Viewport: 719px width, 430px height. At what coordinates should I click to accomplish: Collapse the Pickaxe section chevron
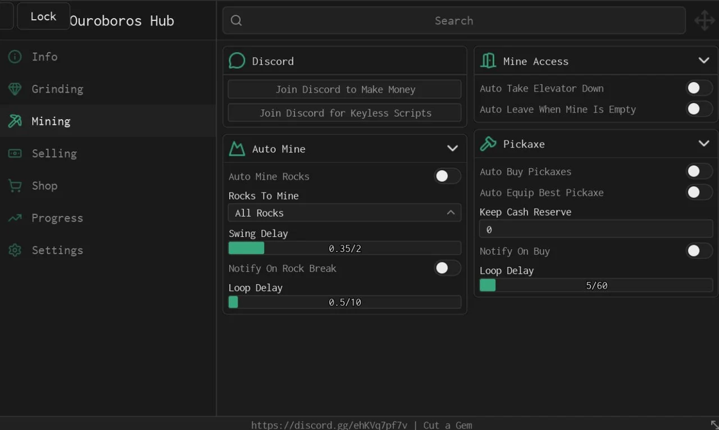tap(704, 144)
